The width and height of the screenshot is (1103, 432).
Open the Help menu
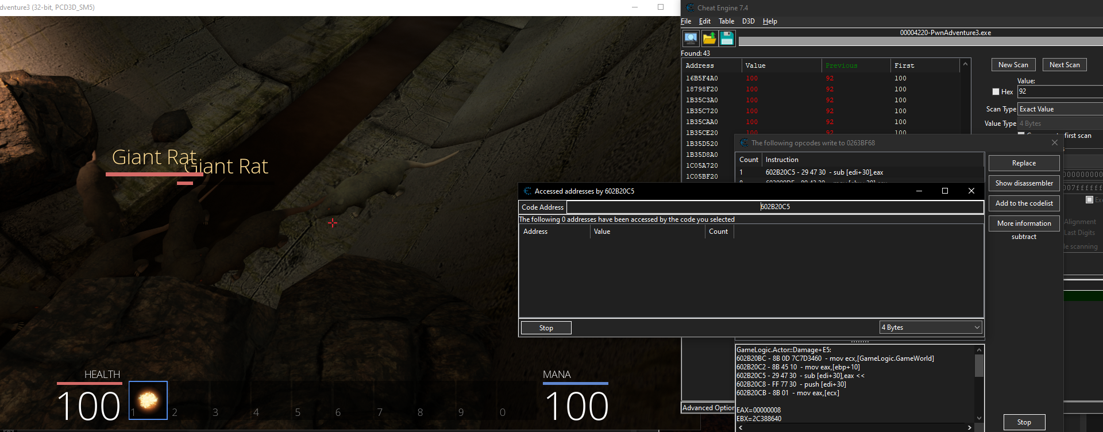coord(770,21)
